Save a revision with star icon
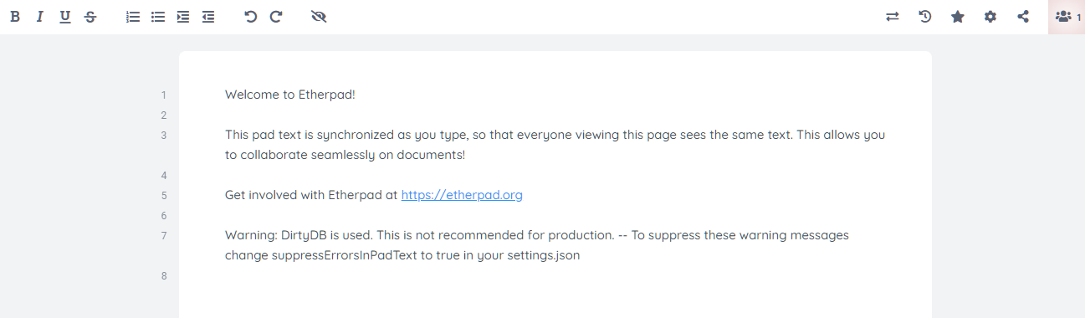The image size is (1085, 318). tap(957, 17)
